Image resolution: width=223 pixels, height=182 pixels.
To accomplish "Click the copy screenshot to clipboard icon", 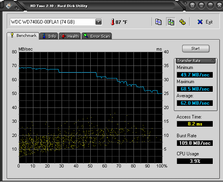I will pyautogui.click(x=171, y=22).
